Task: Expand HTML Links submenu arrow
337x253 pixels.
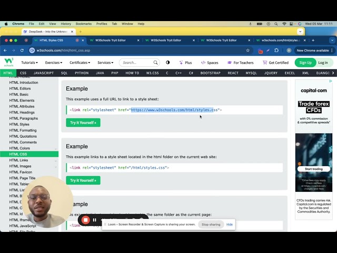Action: (56, 161)
